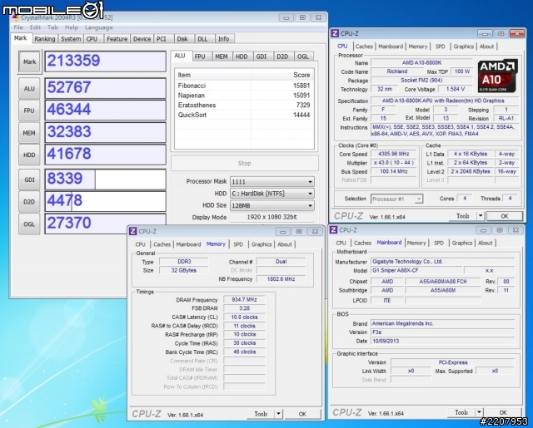This screenshot has width=533, height=428.
Task: Switch to the Ranking tab in CrystalMark
Action: pyautogui.click(x=44, y=39)
